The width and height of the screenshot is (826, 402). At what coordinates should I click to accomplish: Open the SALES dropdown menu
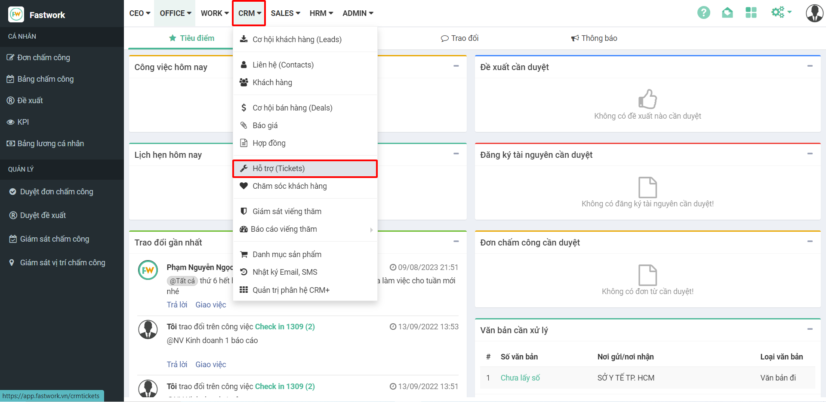point(285,13)
